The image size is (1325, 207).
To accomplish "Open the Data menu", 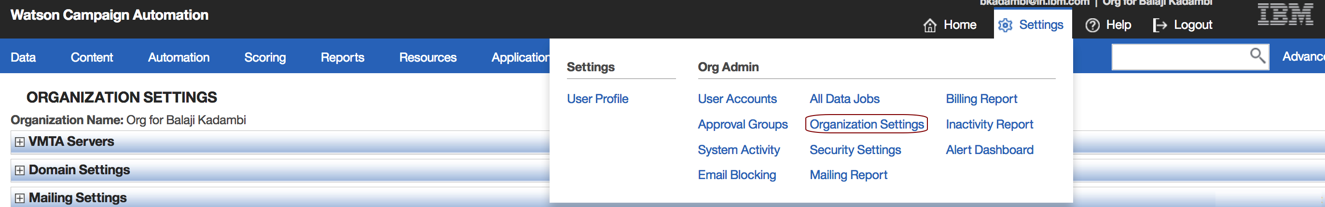I will click(23, 57).
